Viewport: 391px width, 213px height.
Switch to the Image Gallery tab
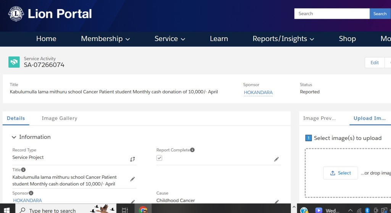[x=59, y=118]
